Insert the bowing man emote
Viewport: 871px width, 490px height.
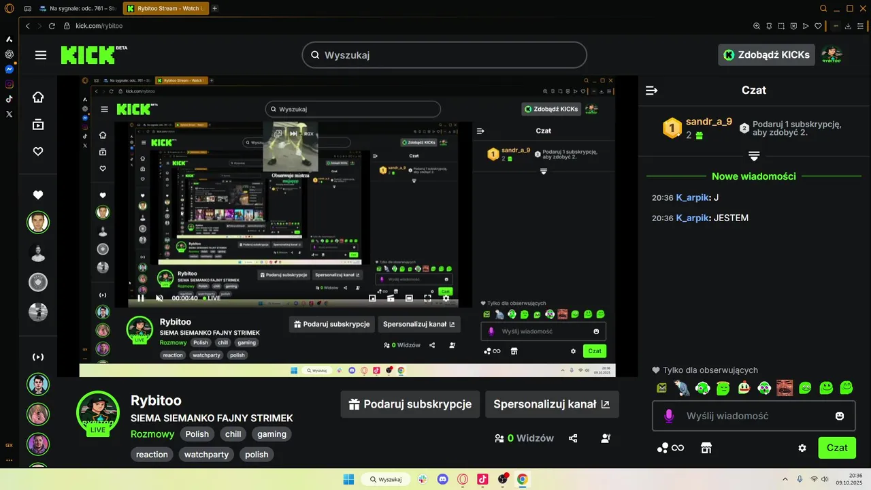pos(682,388)
